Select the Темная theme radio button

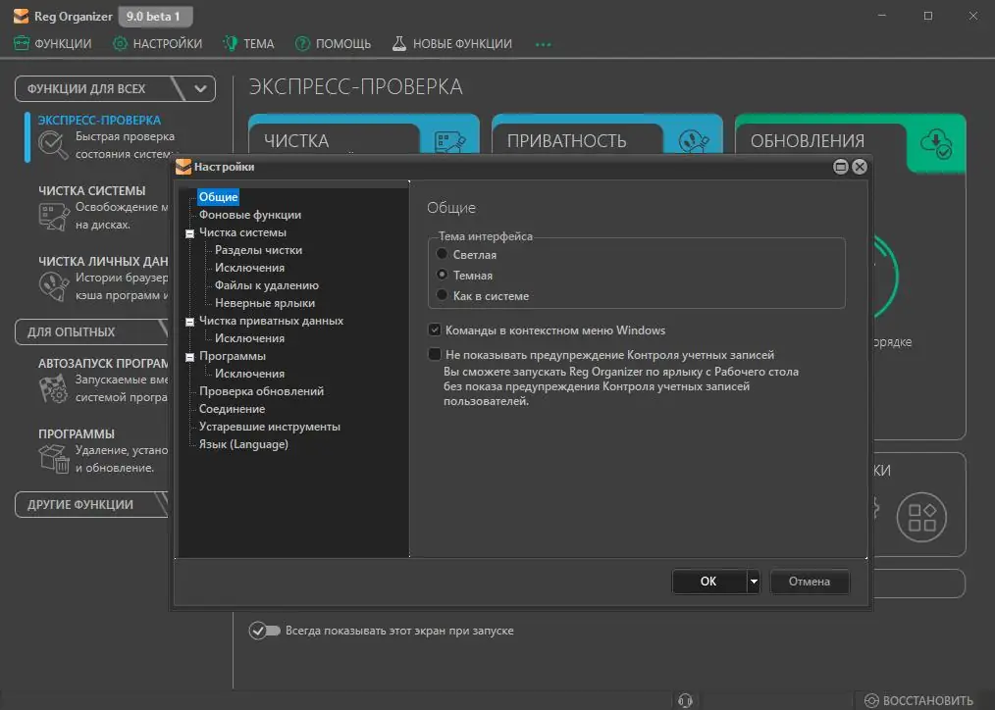tap(443, 275)
